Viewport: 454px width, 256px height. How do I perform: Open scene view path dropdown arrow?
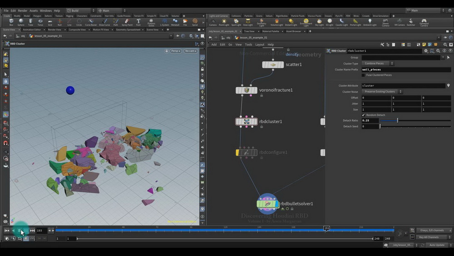[171, 36]
